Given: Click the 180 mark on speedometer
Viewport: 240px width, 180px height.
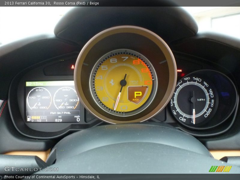Looking at the screenshot, I should point(211,93).
